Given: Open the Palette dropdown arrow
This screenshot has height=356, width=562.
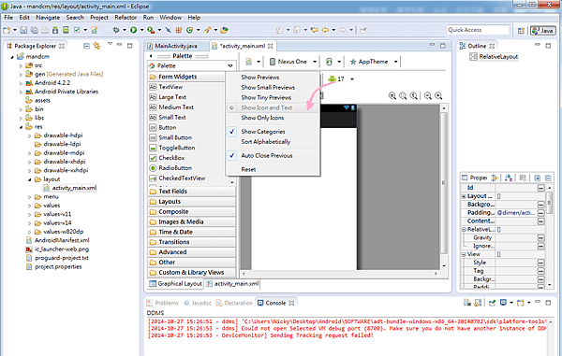Looking at the screenshot, I should 230,65.
